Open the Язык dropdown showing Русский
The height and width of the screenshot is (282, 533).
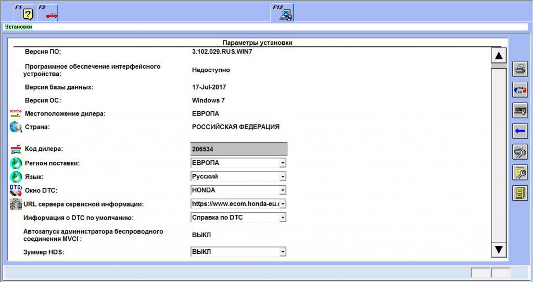coord(238,176)
